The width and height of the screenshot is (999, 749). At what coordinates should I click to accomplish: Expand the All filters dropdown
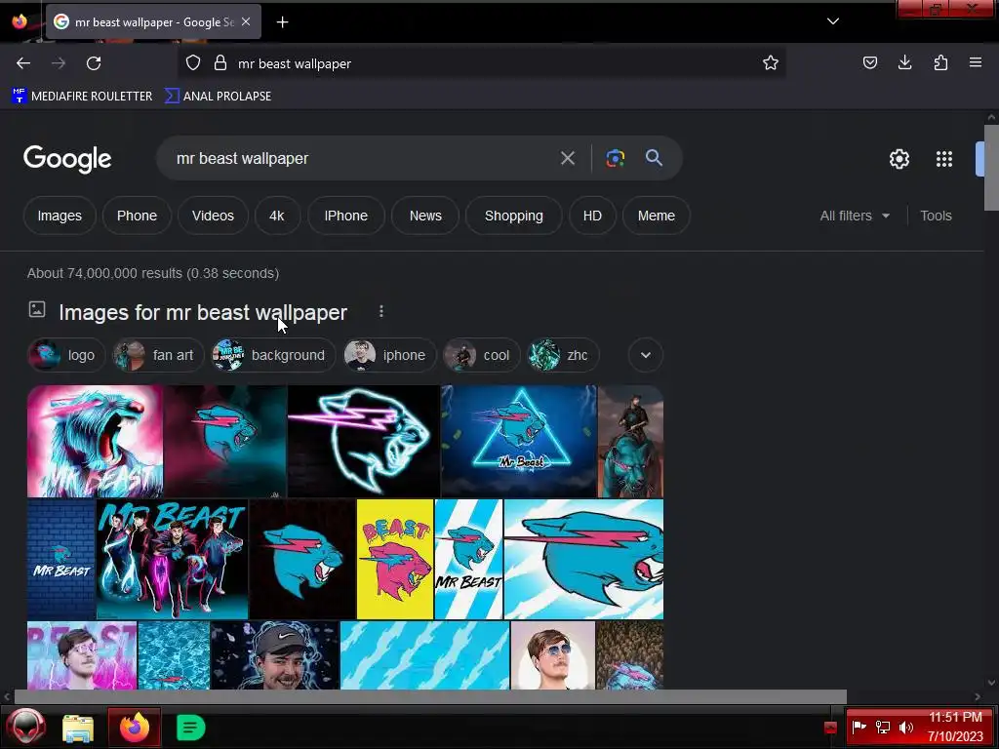(855, 216)
